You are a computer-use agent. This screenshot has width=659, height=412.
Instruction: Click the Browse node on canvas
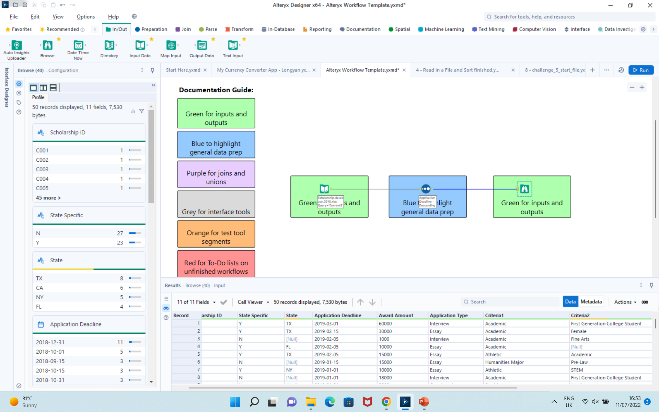pos(524,188)
